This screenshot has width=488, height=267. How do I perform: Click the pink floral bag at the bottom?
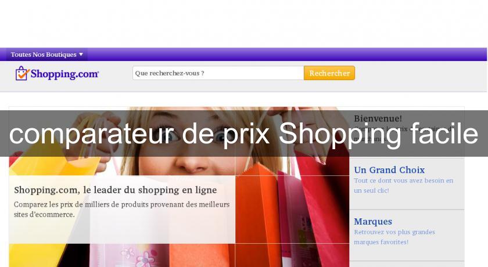(134, 255)
